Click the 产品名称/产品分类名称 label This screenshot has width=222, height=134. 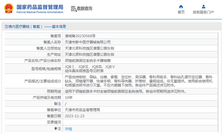point(43,61)
